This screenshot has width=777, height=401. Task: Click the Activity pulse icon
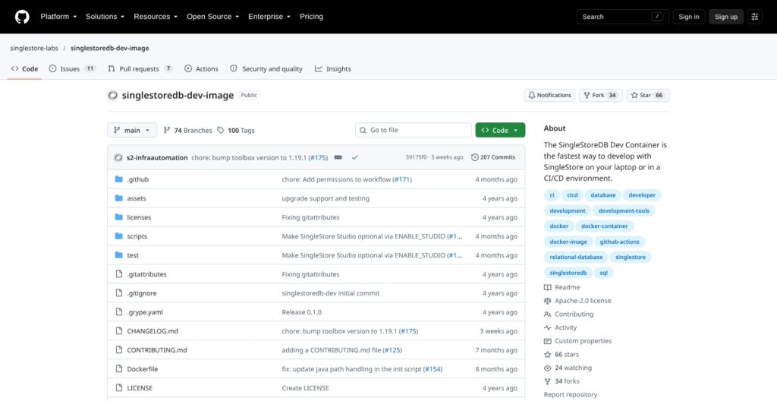pyautogui.click(x=548, y=327)
